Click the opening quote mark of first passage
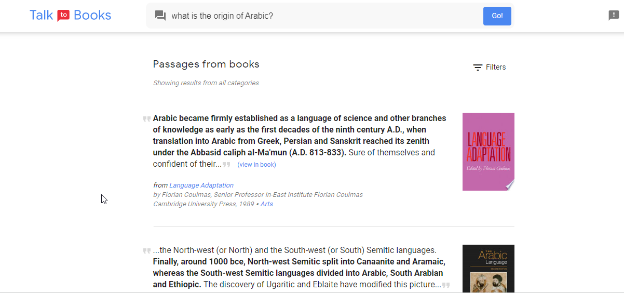 pyautogui.click(x=146, y=119)
